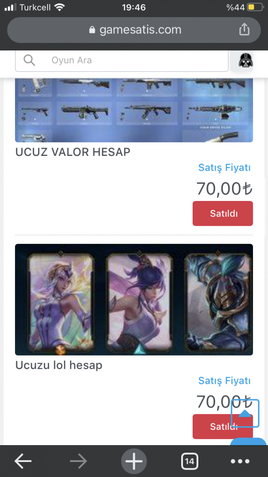Go back with the browser back arrow

pyautogui.click(x=23, y=461)
